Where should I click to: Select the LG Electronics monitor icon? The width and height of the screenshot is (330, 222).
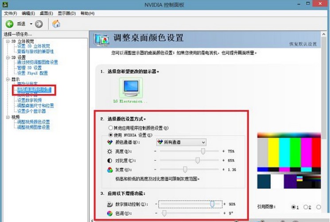[131, 88]
